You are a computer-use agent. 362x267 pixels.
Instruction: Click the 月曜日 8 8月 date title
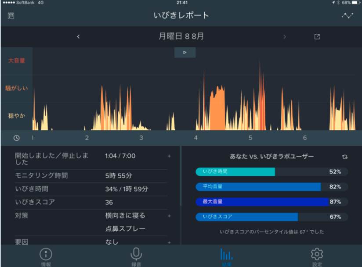click(181, 36)
